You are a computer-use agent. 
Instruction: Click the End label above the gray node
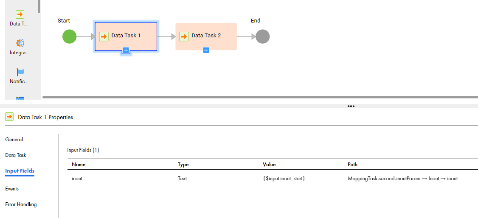pos(256,20)
